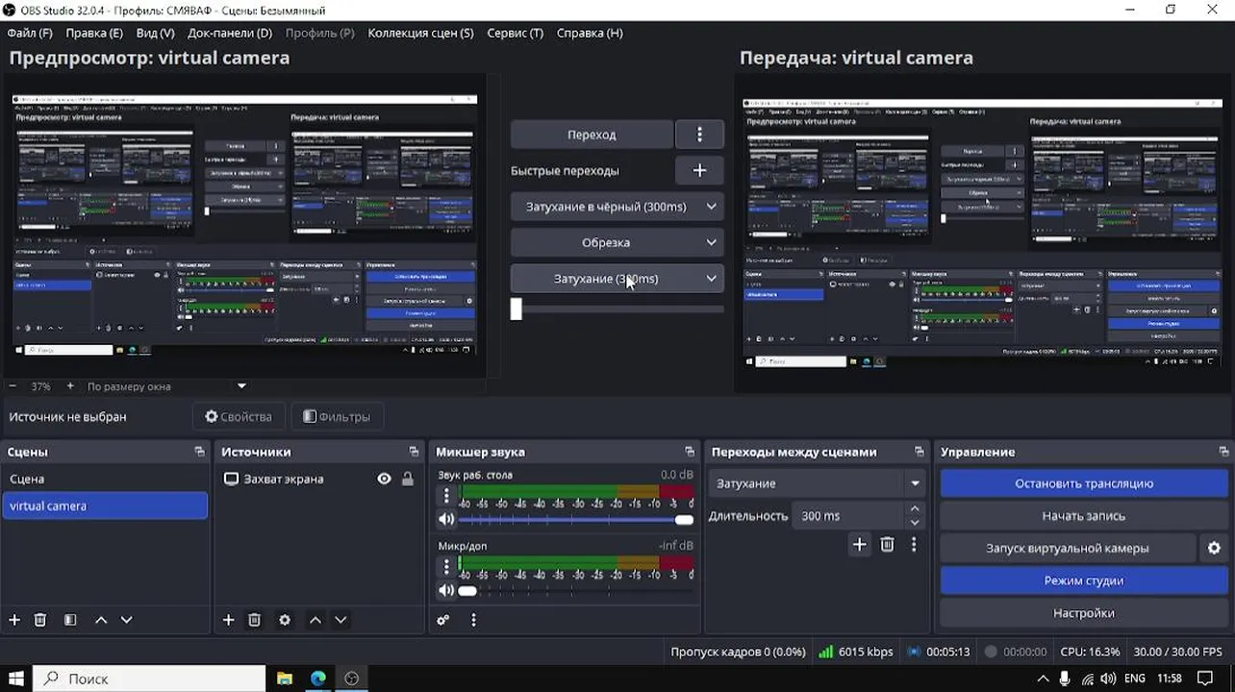Mute the desktop audio speaker icon
This screenshot has width=1235, height=692.
pos(446,519)
